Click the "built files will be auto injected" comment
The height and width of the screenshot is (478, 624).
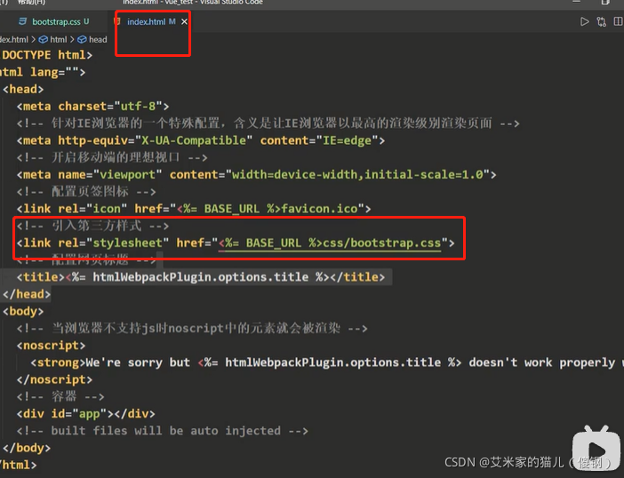[163, 431]
